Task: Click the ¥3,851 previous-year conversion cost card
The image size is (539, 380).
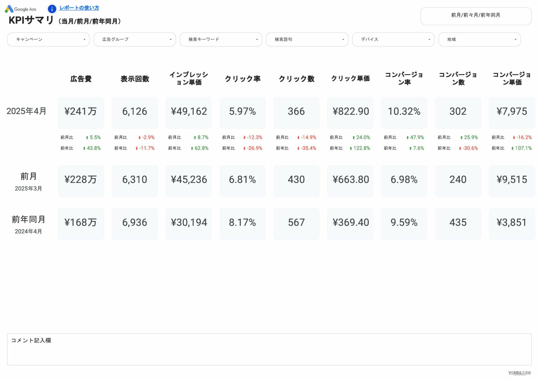Action: (x=512, y=223)
